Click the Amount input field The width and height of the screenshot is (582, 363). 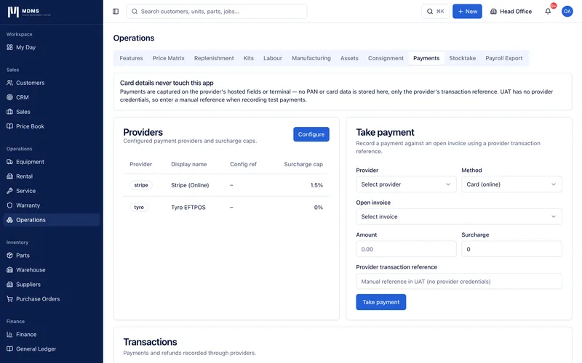406,249
